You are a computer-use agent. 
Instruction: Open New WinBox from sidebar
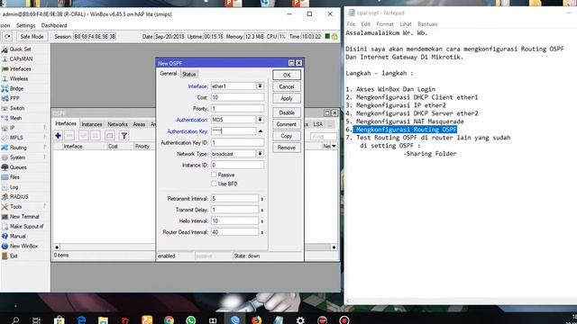(23, 246)
